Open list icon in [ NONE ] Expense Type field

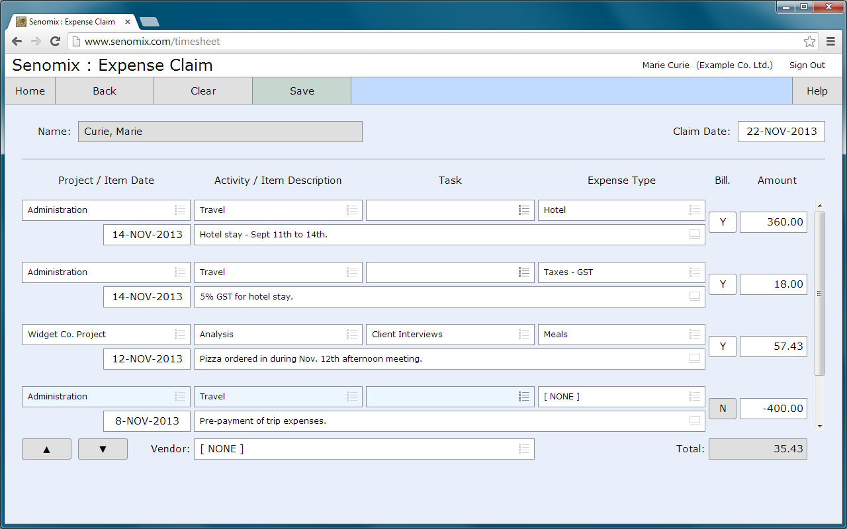[x=695, y=396]
